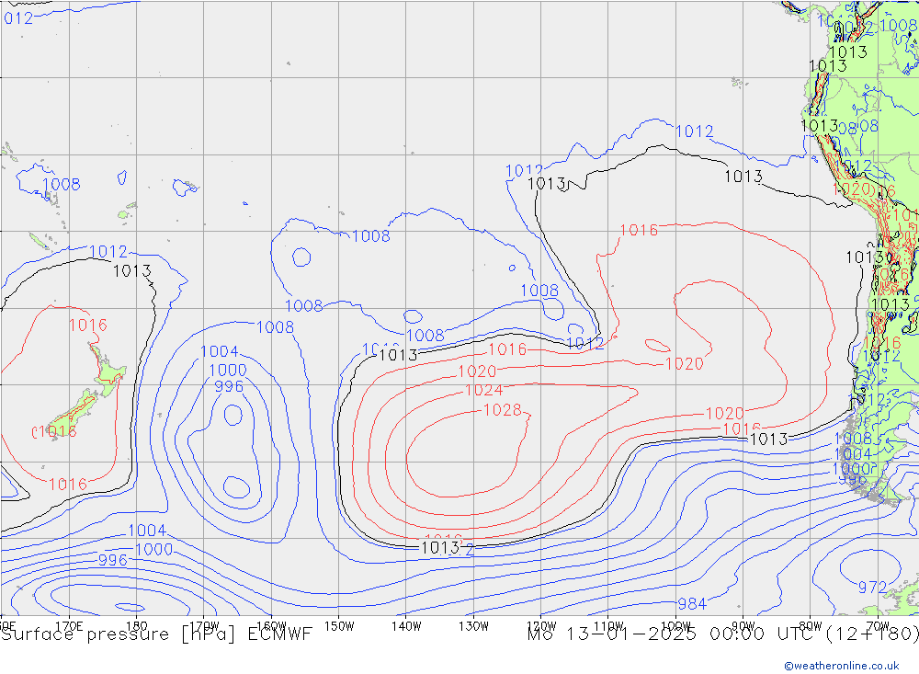Click the 'Surface pressure [hPa] ECMWF' title

coord(156,634)
